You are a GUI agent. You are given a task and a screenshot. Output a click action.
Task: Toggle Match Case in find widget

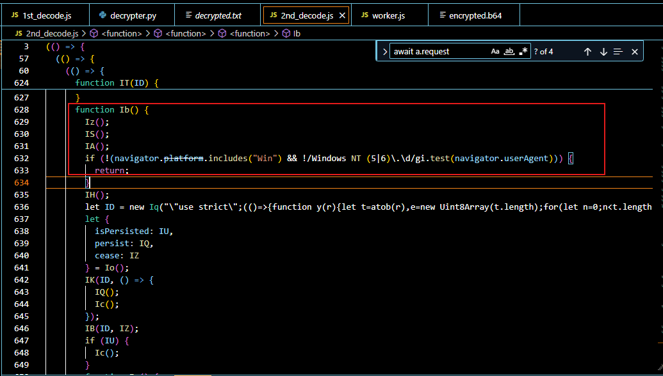495,52
